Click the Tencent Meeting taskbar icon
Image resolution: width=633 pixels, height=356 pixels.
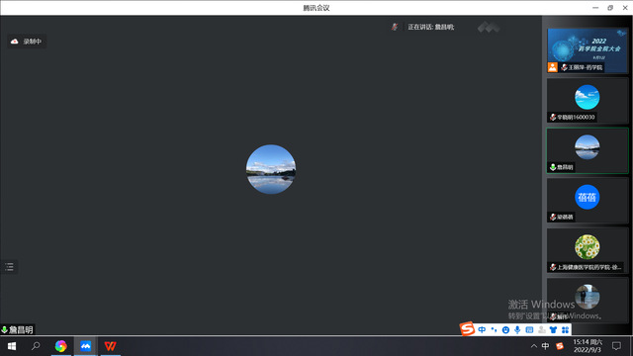coord(86,346)
